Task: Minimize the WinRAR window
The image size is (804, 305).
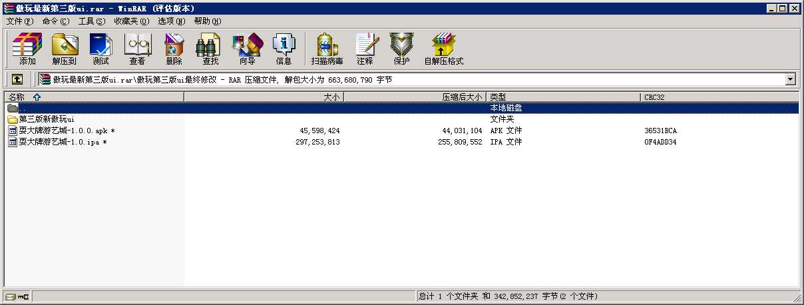Action: [x=771, y=8]
